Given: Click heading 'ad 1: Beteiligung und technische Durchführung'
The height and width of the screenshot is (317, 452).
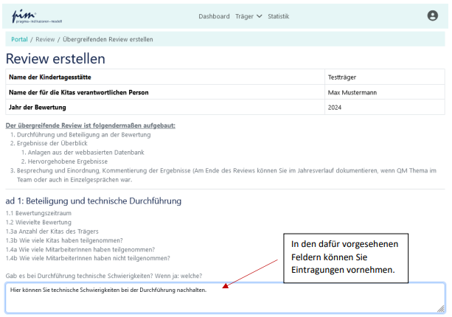Looking at the screenshot, I should point(93,201).
